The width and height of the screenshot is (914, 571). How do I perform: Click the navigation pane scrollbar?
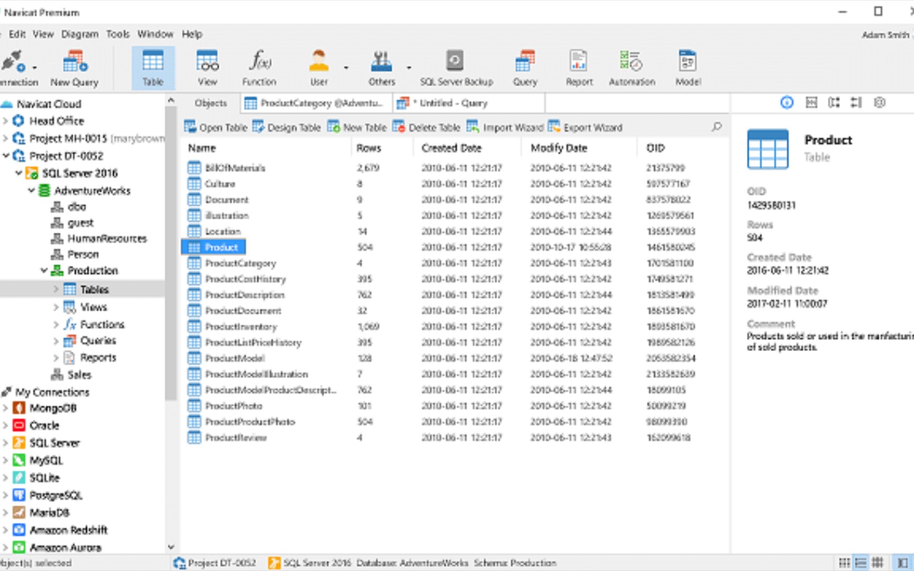point(170,253)
